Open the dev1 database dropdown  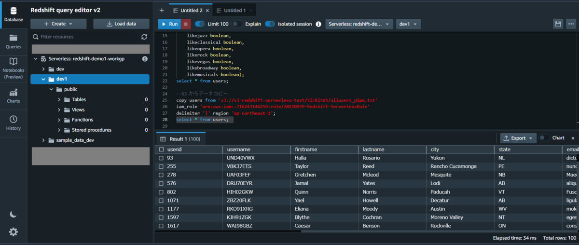(x=408, y=24)
